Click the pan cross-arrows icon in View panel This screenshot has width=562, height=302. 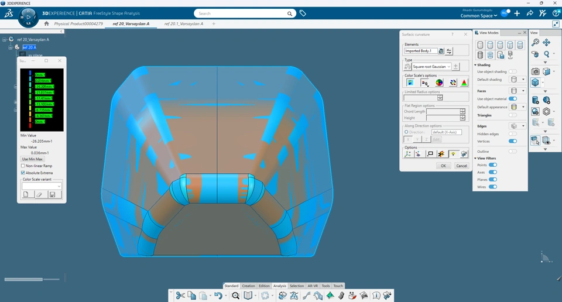pyautogui.click(x=546, y=42)
